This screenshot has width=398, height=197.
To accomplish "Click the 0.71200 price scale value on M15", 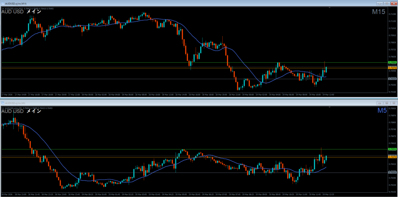I will [392, 14].
